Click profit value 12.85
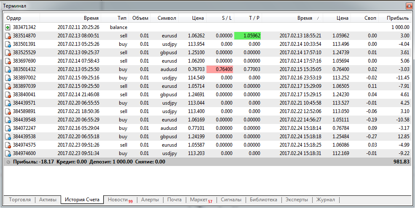This screenshot has width=415, height=208. click(404, 137)
